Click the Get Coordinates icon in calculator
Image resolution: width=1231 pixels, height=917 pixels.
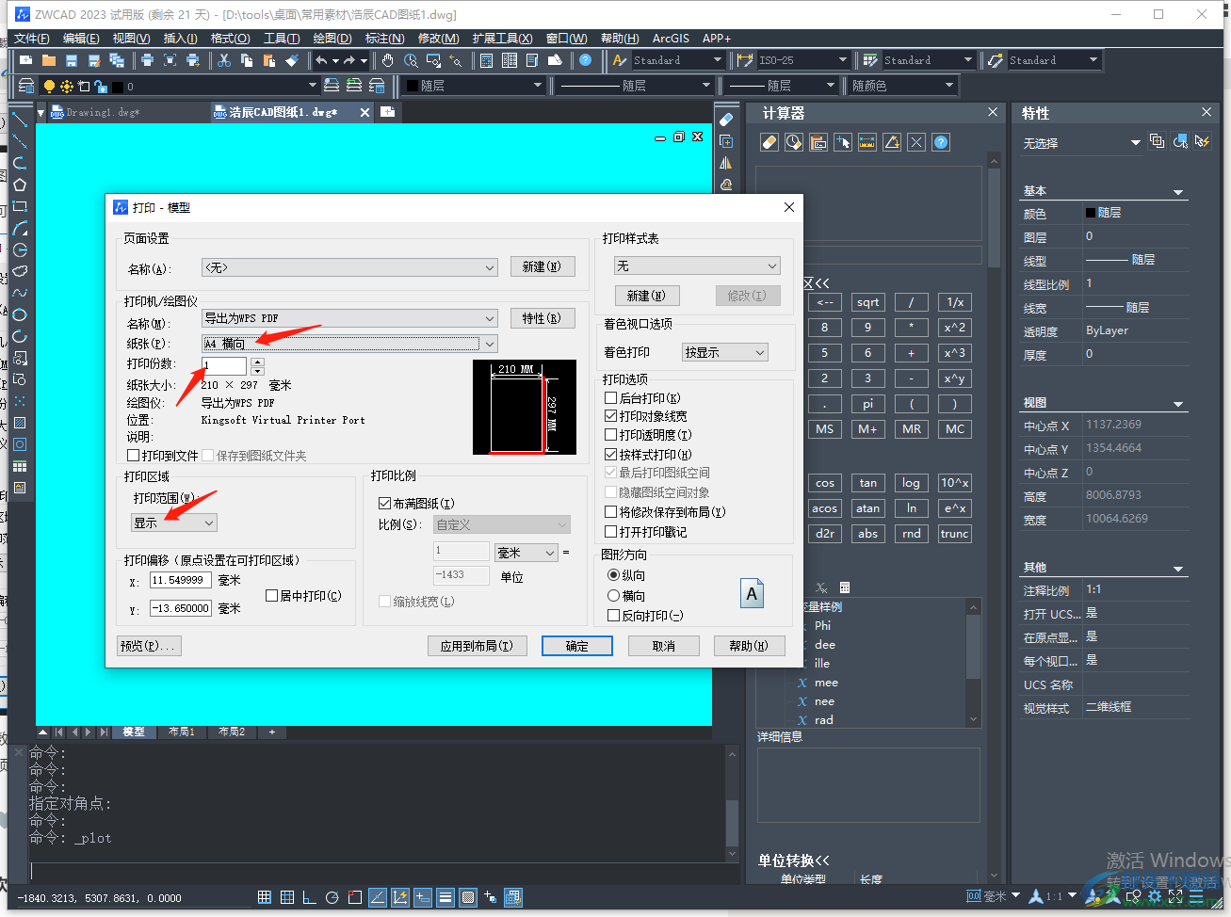843,143
